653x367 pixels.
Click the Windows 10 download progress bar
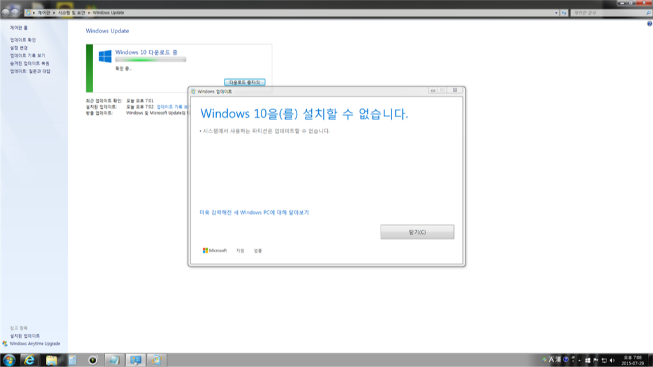point(150,59)
